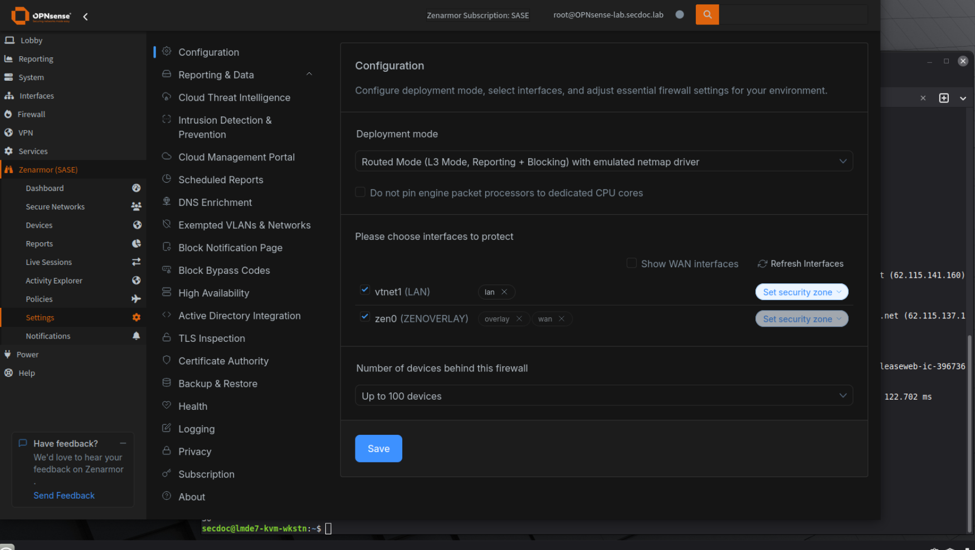975x550 pixels.
Task: Minimize the Have feedback? box
Action: 123,443
